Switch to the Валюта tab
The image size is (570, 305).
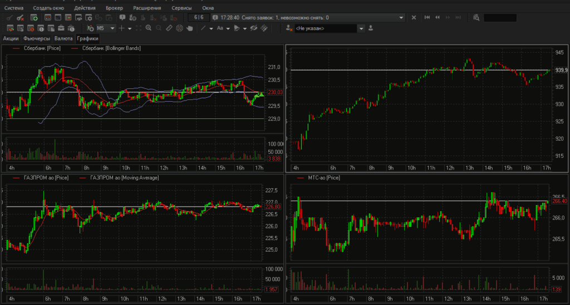tap(63, 38)
